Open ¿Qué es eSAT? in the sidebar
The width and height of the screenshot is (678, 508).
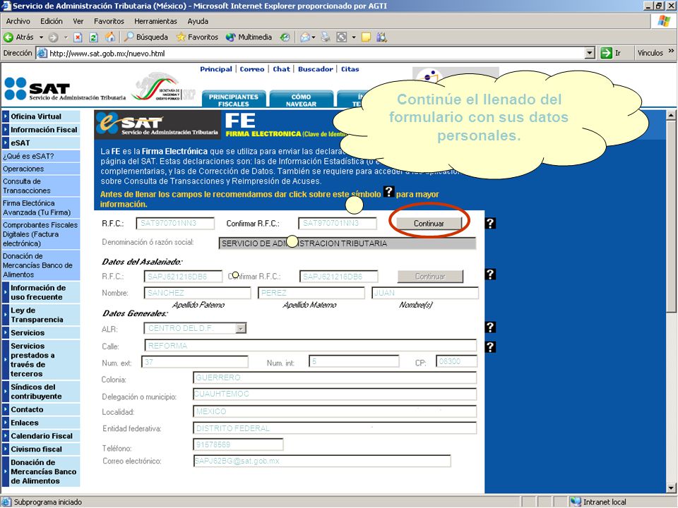tap(28, 156)
